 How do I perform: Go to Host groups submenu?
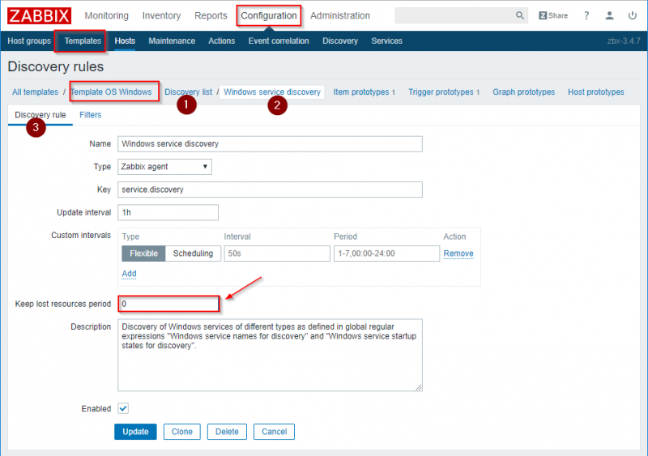[x=29, y=41]
